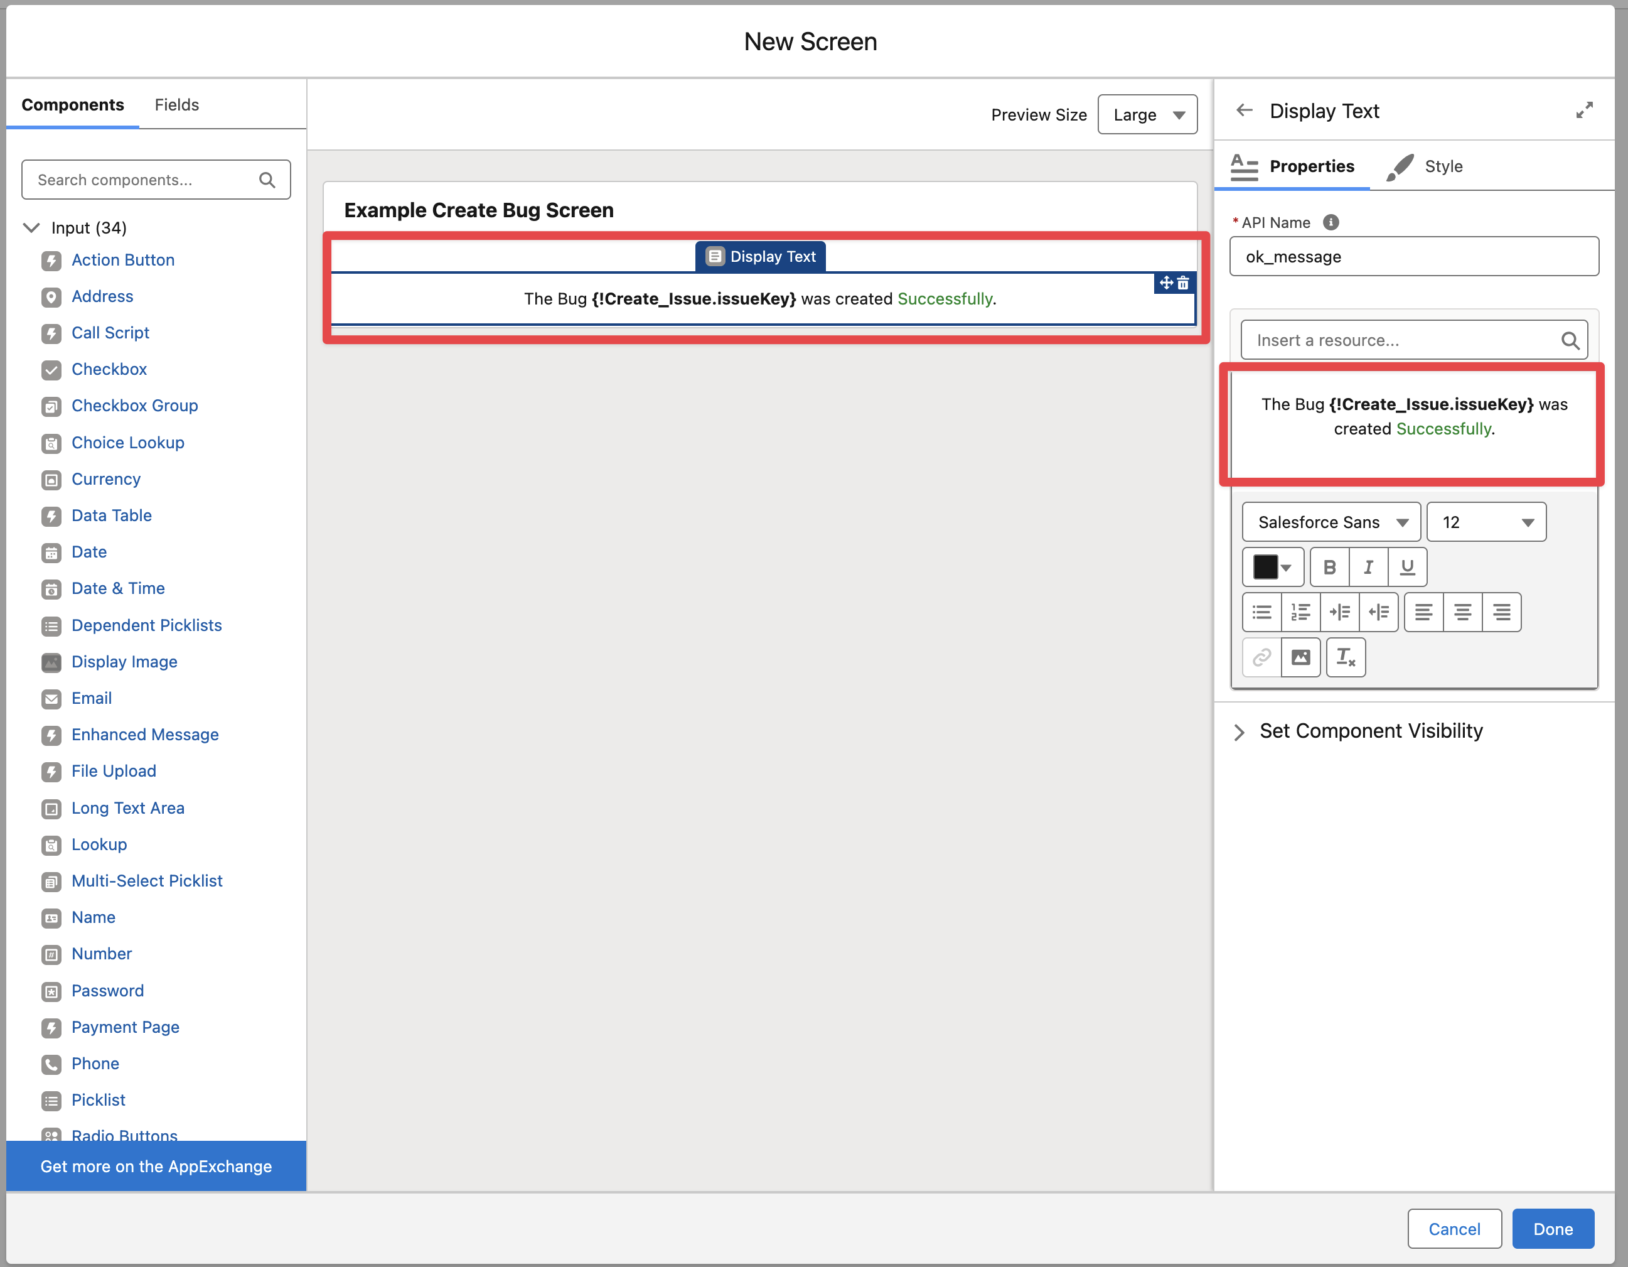
Task: Click the remove formatting icon
Action: pos(1346,657)
